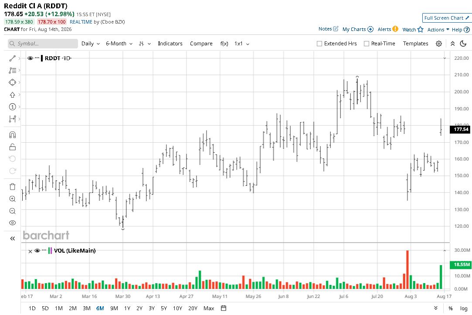Image resolution: width=472 pixels, height=315 pixels.
Task: Select the 9M time range
Action: [x=114, y=308]
